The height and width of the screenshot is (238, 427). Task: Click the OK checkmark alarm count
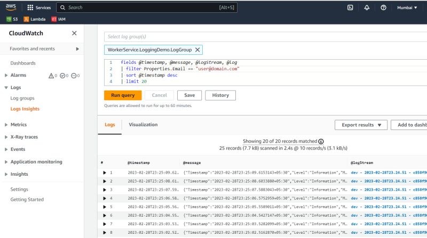click(64, 76)
